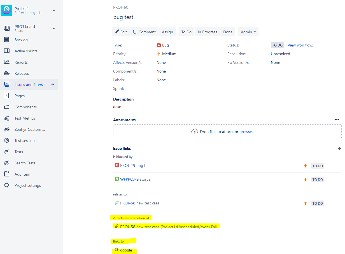This screenshot has height=254, width=345.
Task: Open the Reports chart icon
Action: [7, 62]
